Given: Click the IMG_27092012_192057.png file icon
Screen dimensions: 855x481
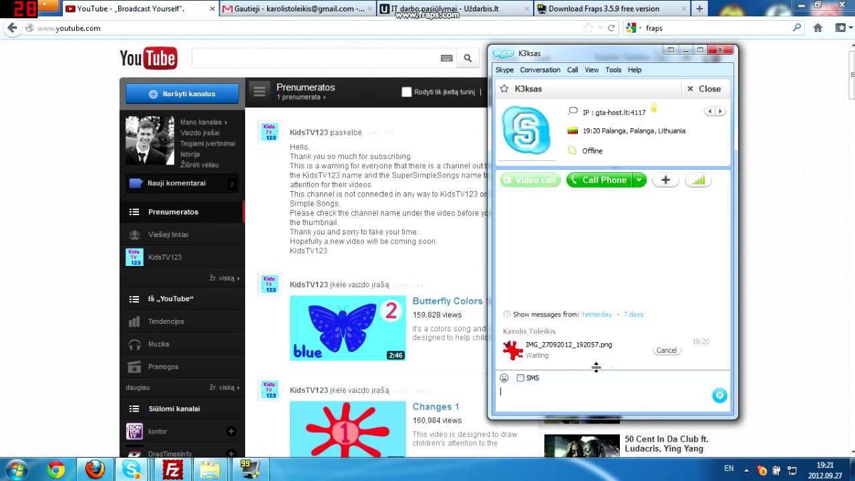Looking at the screenshot, I should tap(513, 350).
